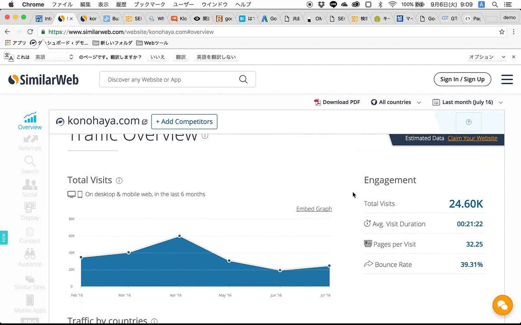Viewport: 521px width, 325px height.
Task: Open the ブックマーク menu
Action: point(150,5)
